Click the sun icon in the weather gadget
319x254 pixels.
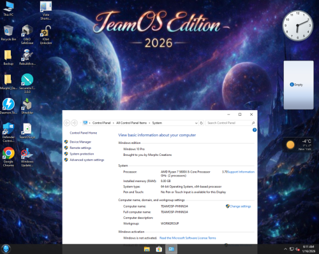coord(290,145)
